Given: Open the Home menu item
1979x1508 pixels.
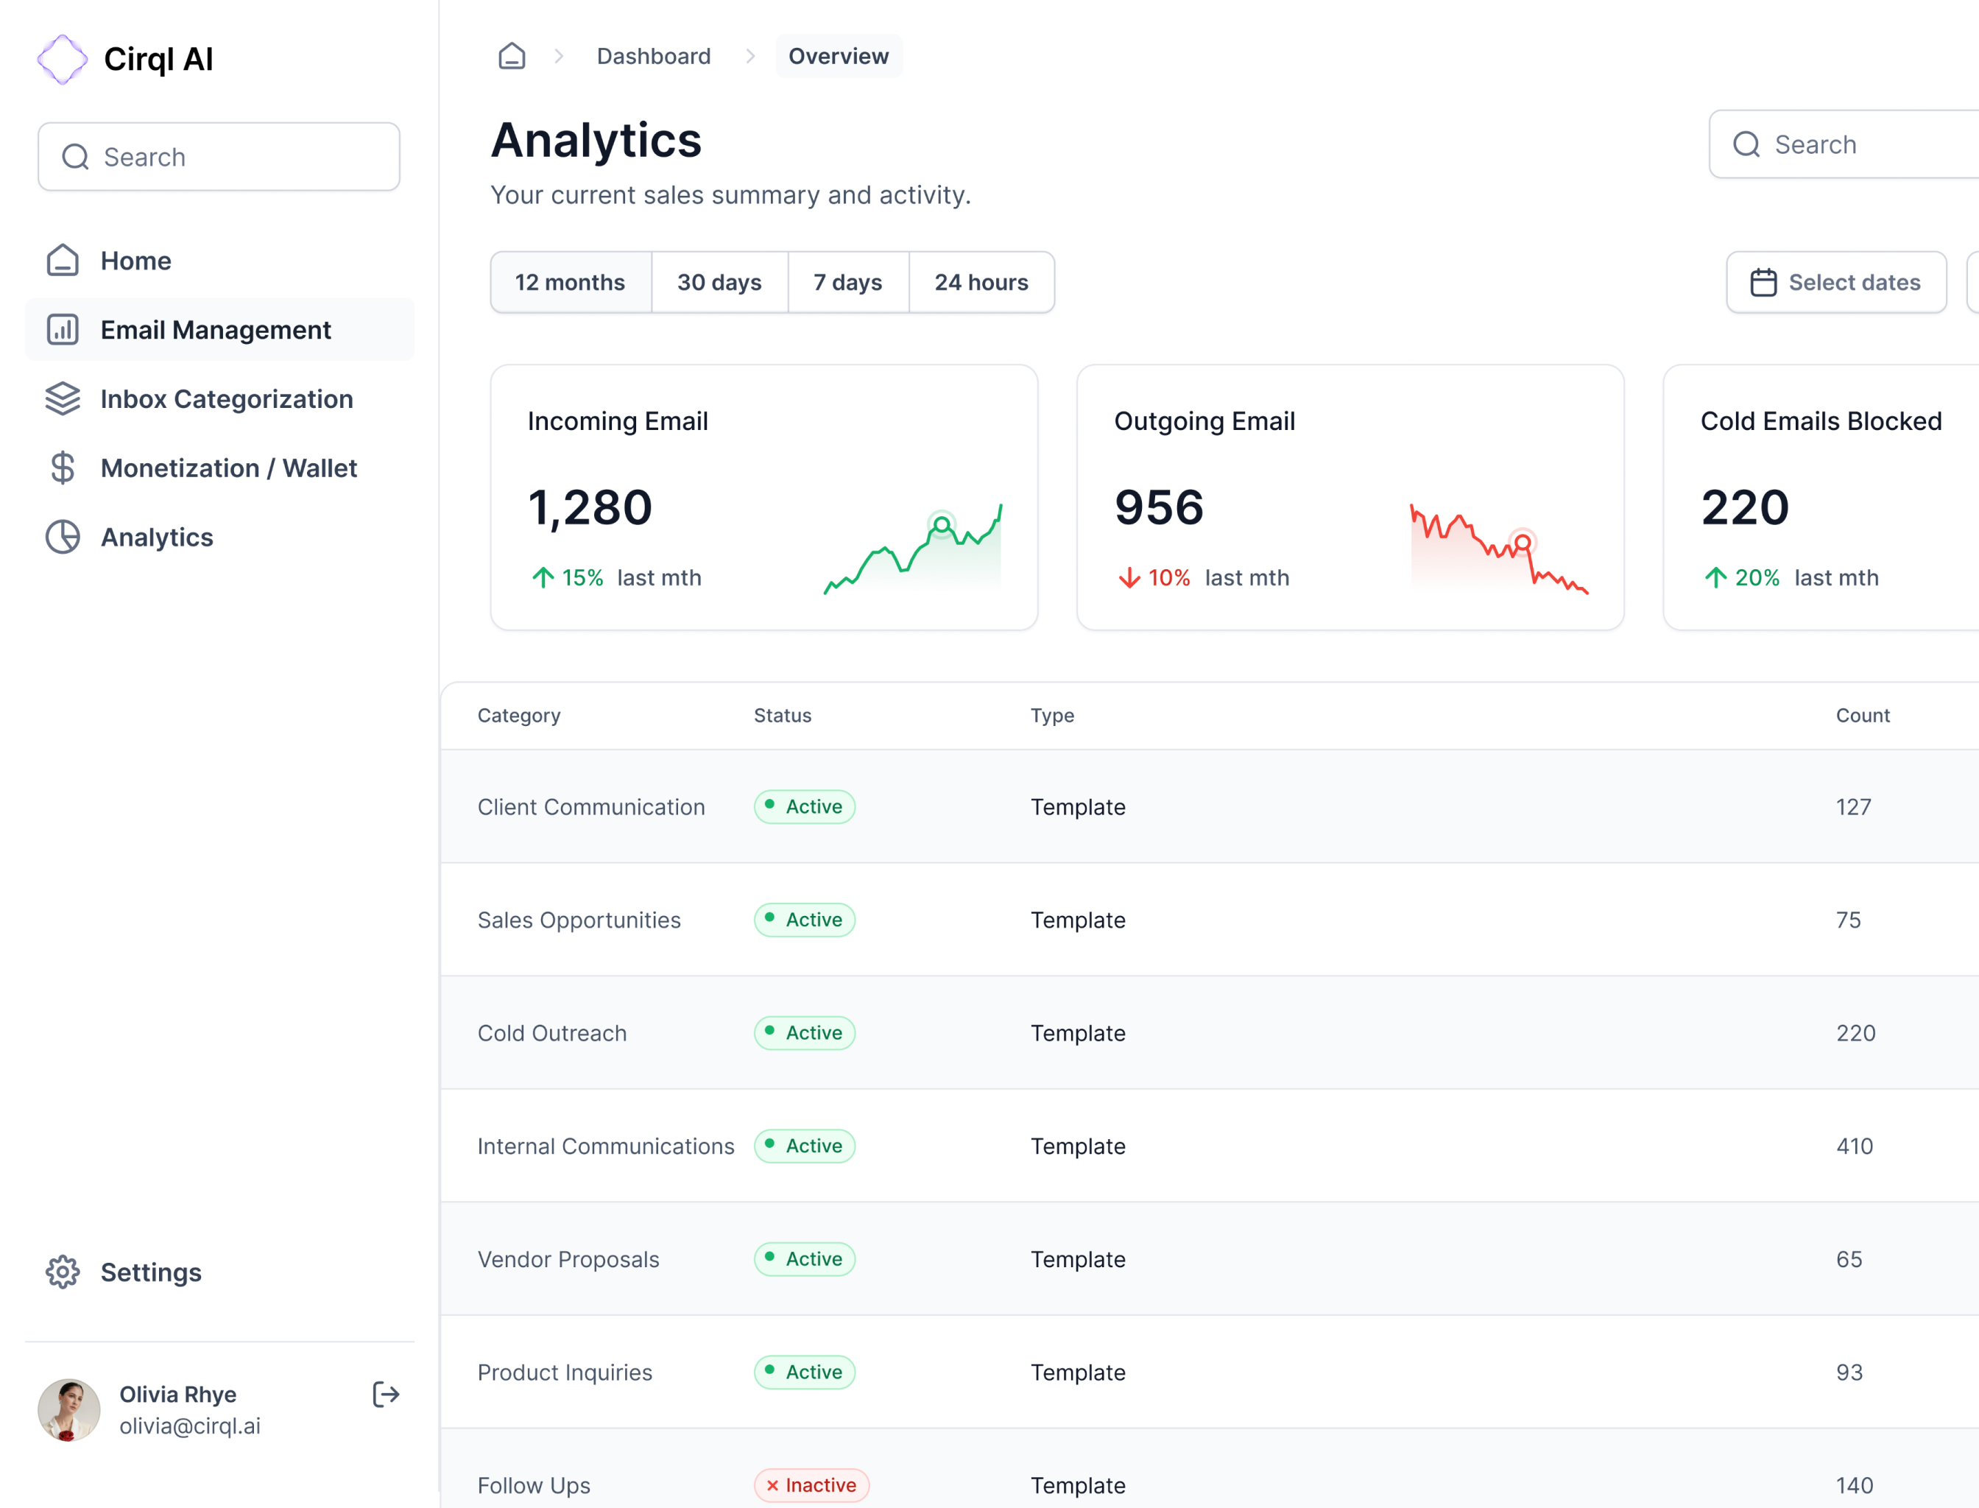Looking at the screenshot, I should (220, 261).
